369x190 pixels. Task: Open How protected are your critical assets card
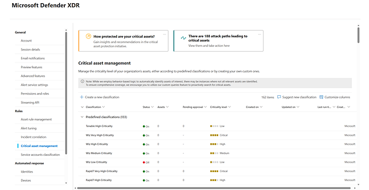(123, 41)
